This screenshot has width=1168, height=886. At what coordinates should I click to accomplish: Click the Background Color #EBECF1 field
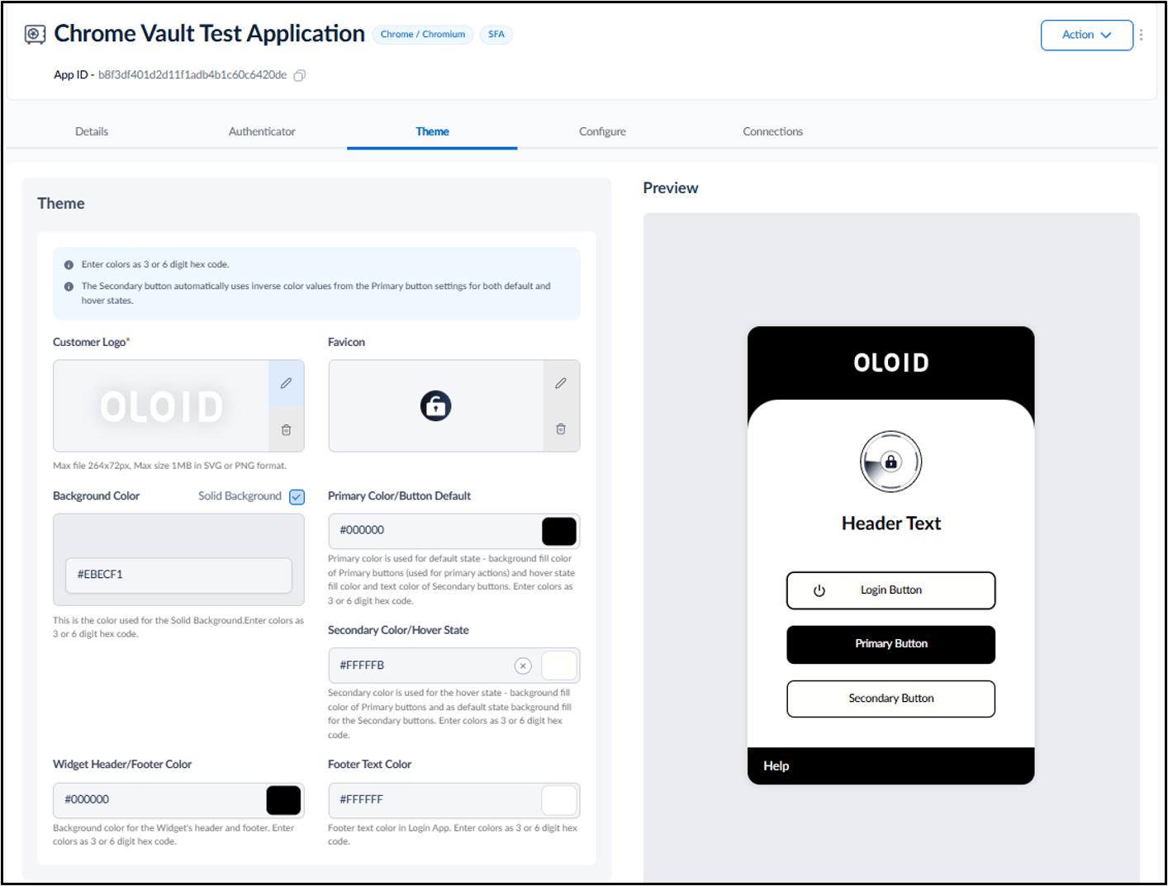click(x=178, y=575)
